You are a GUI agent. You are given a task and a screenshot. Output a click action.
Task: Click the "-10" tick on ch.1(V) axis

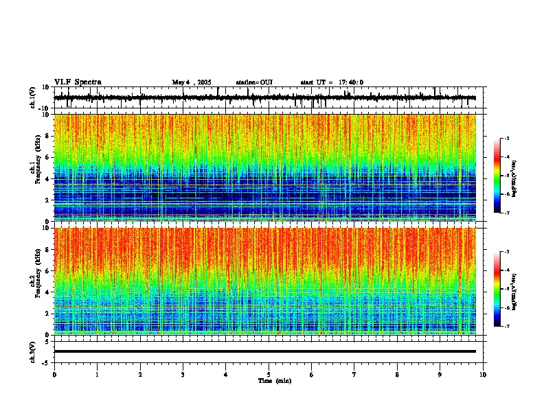coord(44,108)
